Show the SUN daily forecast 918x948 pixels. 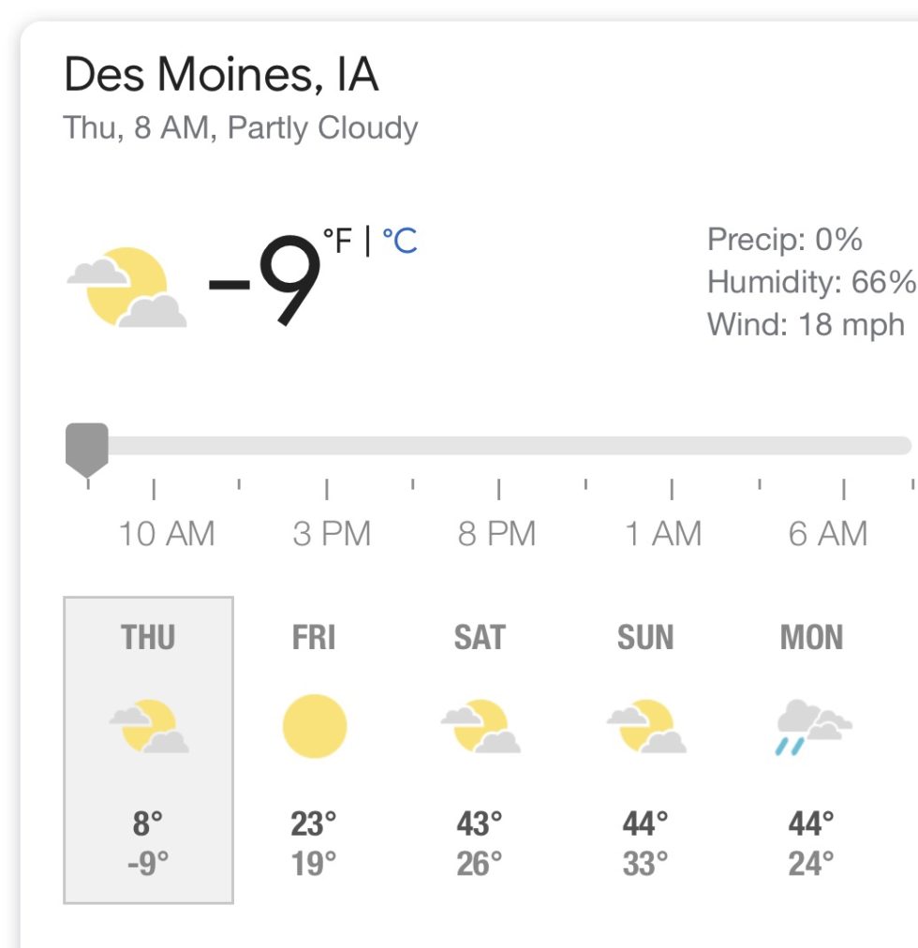645,638
